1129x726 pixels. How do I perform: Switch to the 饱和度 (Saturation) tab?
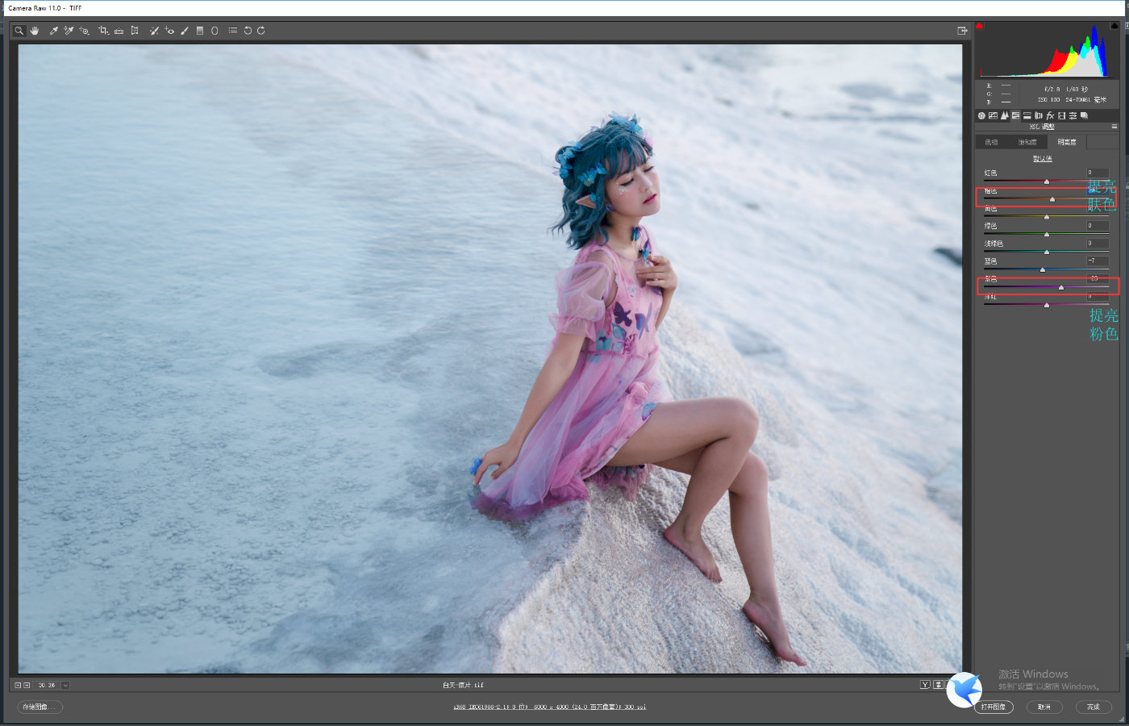click(1027, 142)
